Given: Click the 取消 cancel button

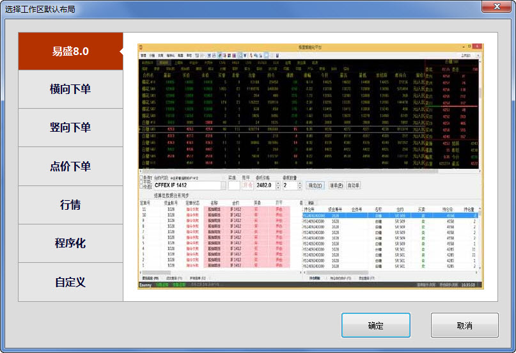Looking at the screenshot, I should click(x=465, y=326).
